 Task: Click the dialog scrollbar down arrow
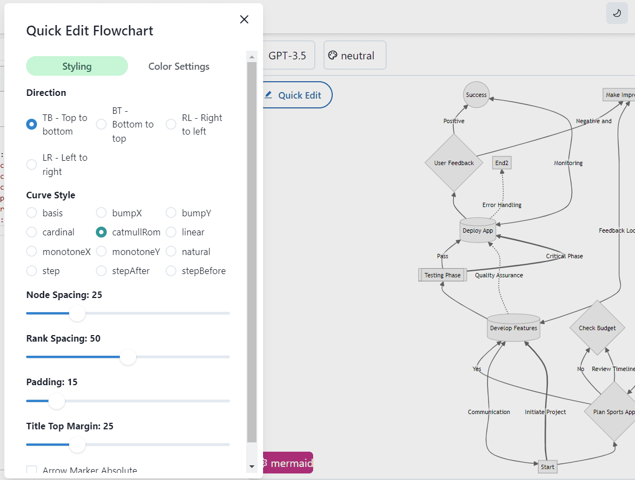[251, 466]
